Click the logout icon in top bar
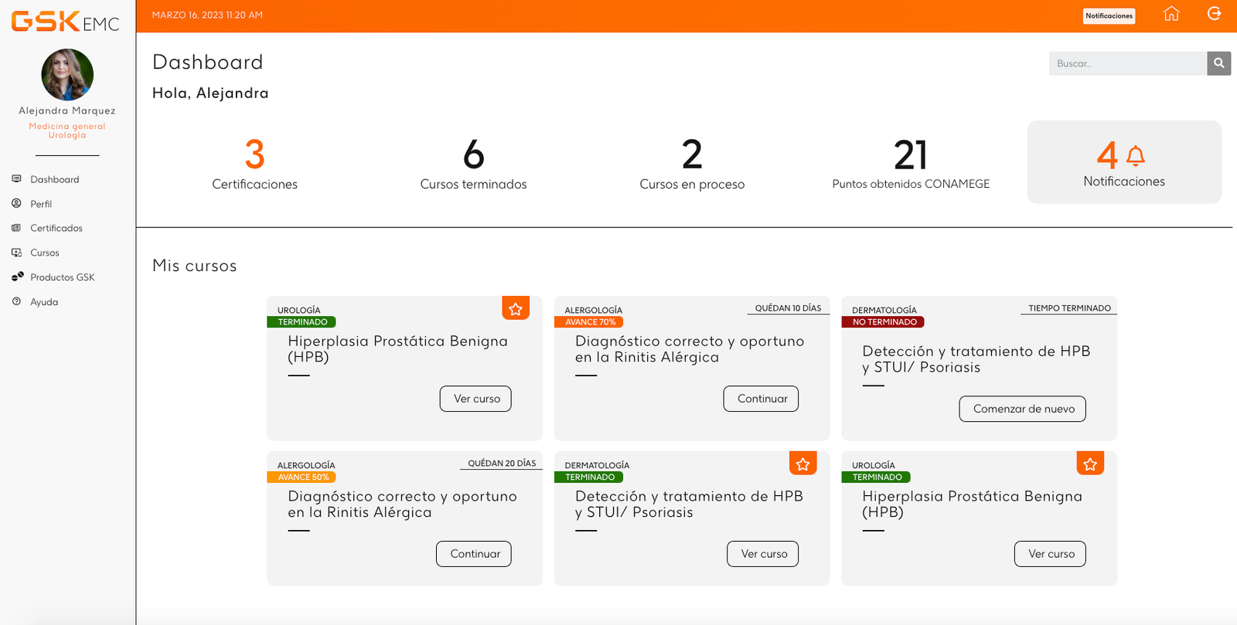This screenshot has height=625, width=1237. pyautogui.click(x=1214, y=14)
